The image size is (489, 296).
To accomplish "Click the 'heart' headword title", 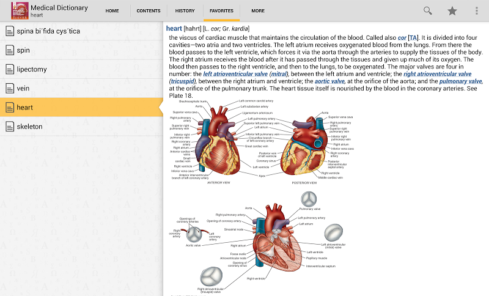I will (x=174, y=28).
